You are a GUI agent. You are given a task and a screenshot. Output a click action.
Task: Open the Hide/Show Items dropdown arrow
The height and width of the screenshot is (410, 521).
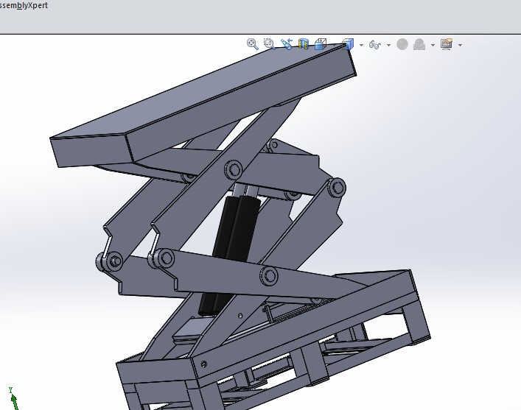point(388,45)
